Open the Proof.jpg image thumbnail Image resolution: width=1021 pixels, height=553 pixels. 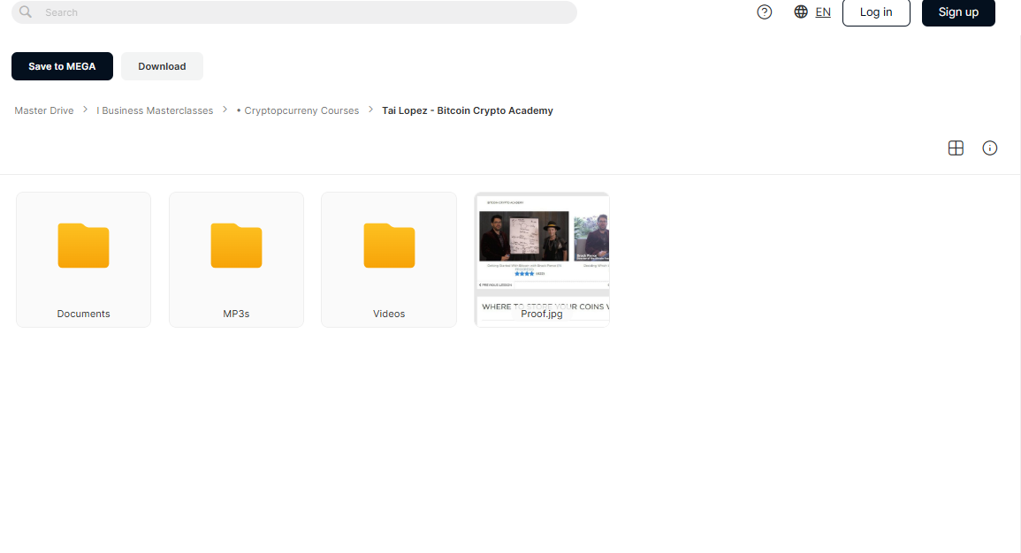click(542, 260)
